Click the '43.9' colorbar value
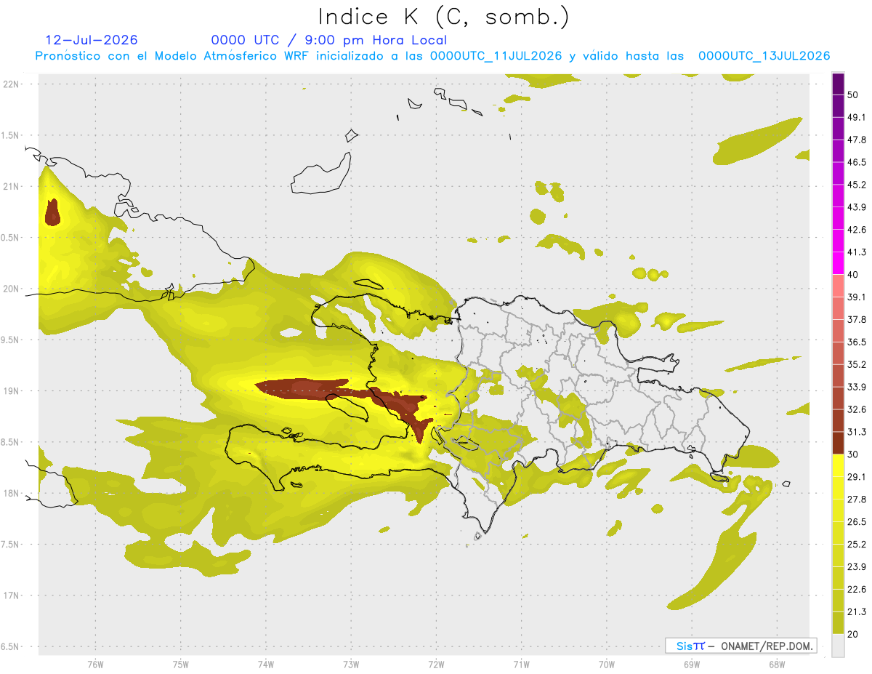This screenshot has height=674, width=872. [x=857, y=207]
